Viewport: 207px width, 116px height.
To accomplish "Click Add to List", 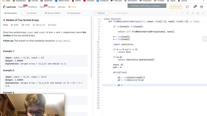I will click(39, 25).
